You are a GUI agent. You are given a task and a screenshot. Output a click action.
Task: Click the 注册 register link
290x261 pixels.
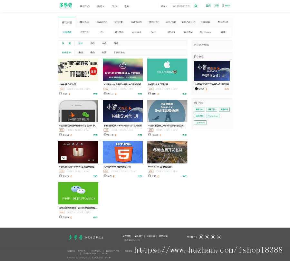coord(216,5)
